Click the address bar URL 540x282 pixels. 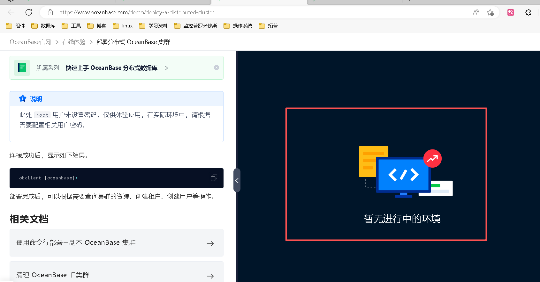point(137,12)
